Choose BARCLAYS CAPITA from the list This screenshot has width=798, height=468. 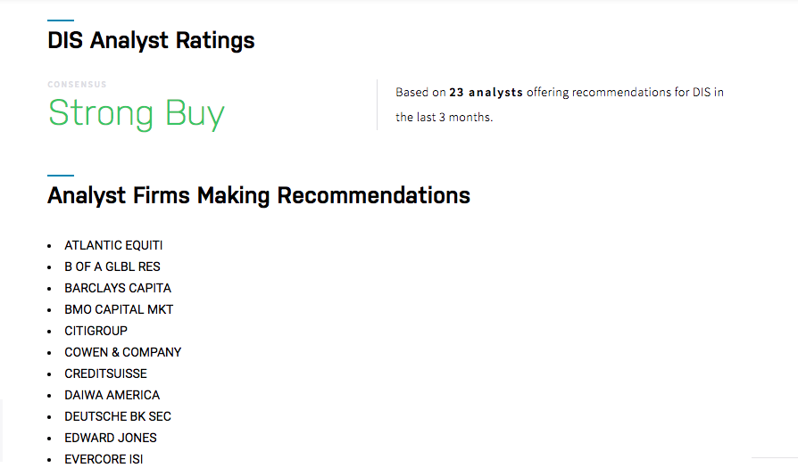coord(118,288)
